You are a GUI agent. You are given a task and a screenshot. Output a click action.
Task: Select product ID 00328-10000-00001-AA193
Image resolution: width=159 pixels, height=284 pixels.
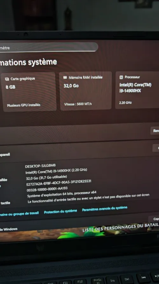[47, 189]
